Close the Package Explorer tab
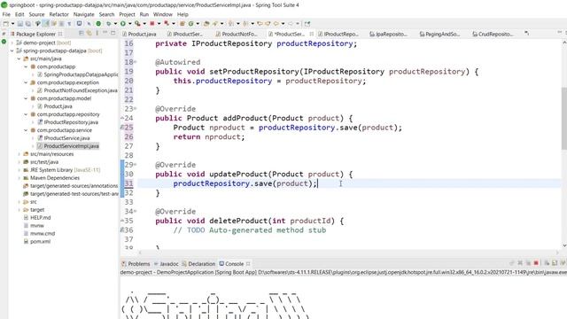Viewport: 567px width, 319px height. [60, 34]
